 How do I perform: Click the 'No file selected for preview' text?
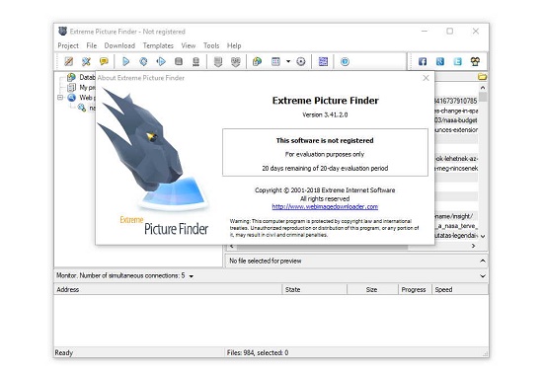(x=266, y=261)
